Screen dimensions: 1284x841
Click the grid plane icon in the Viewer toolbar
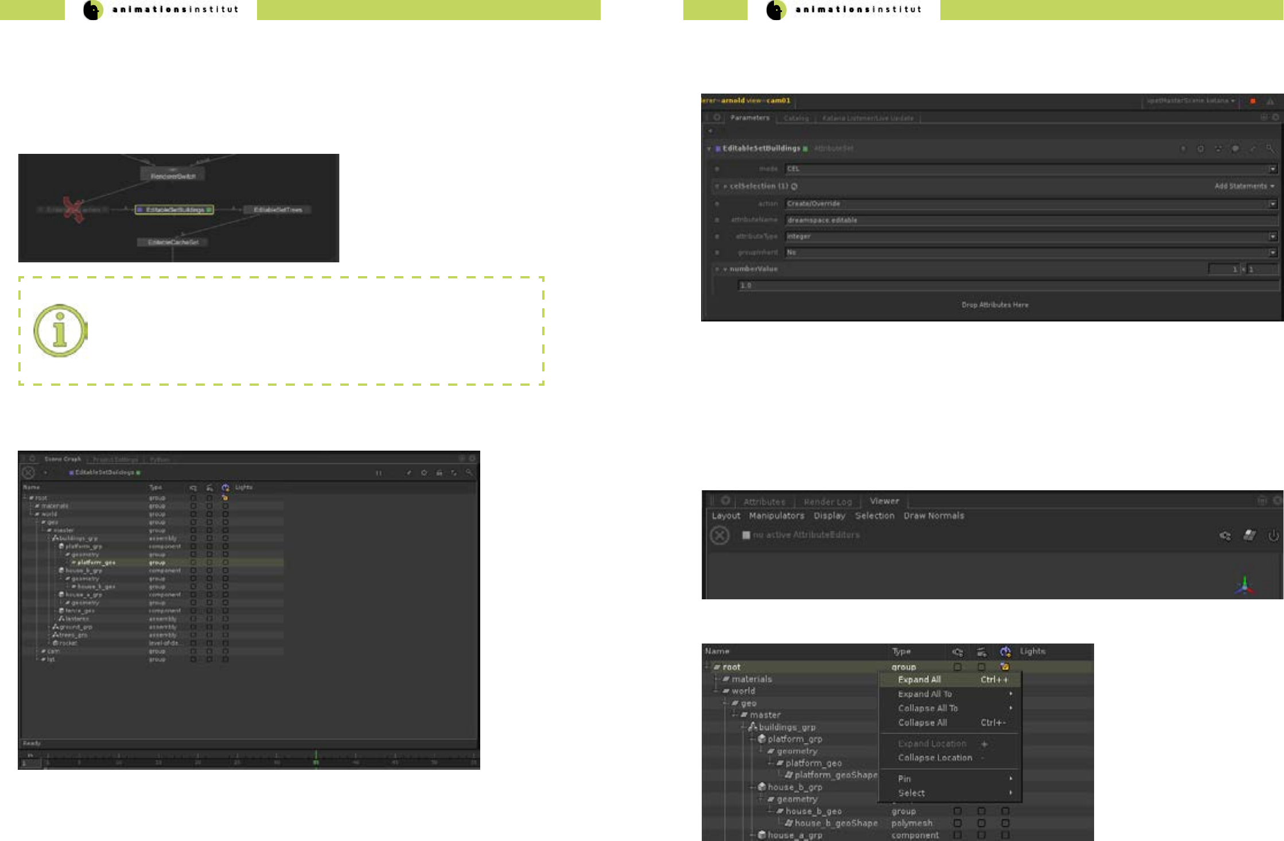(1249, 536)
